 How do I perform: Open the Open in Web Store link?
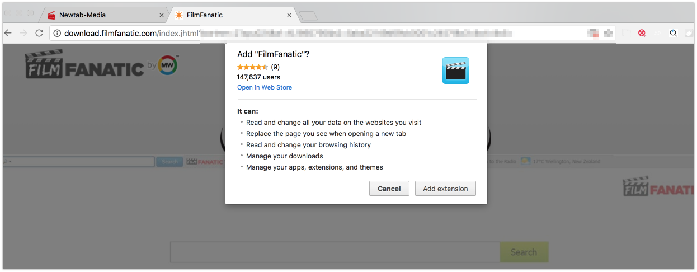pos(265,87)
